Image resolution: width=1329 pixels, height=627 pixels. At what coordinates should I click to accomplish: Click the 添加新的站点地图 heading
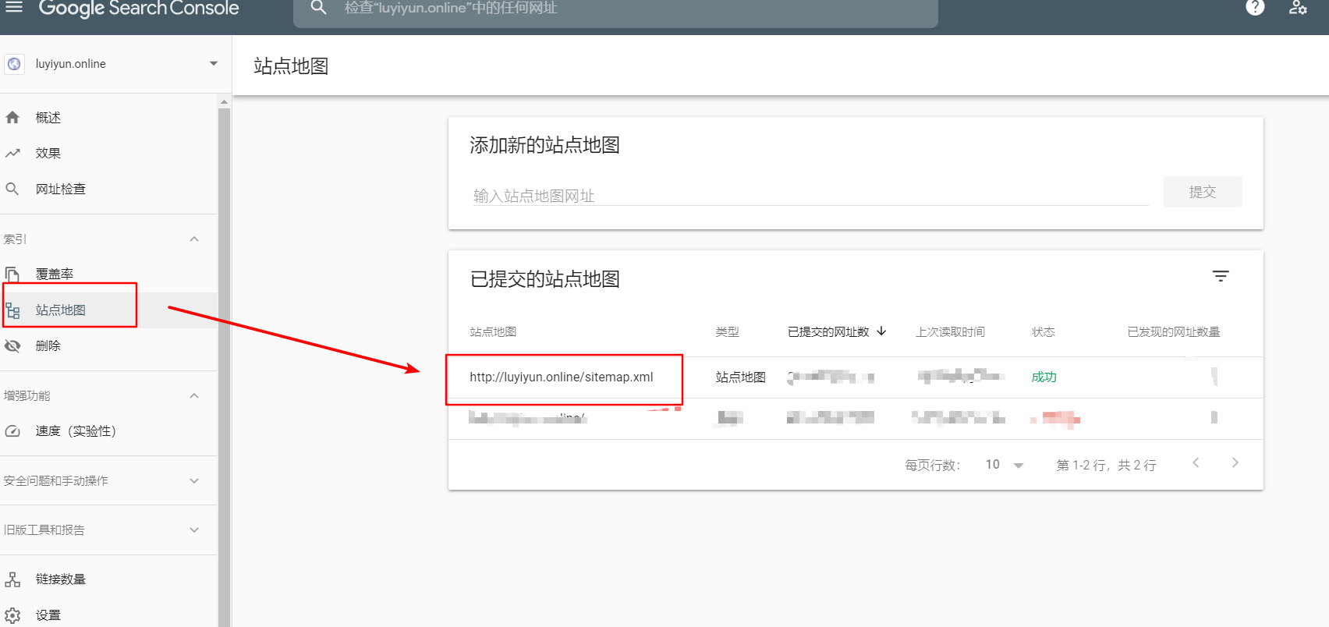tap(545, 145)
